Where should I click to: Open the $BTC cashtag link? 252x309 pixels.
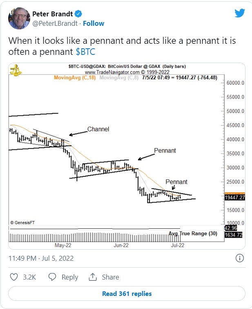pyautogui.click(x=85, y=52)
